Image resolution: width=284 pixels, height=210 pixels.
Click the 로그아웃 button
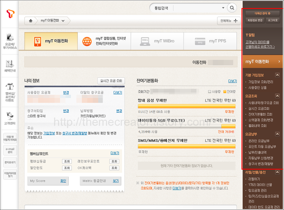pos(273,20)
